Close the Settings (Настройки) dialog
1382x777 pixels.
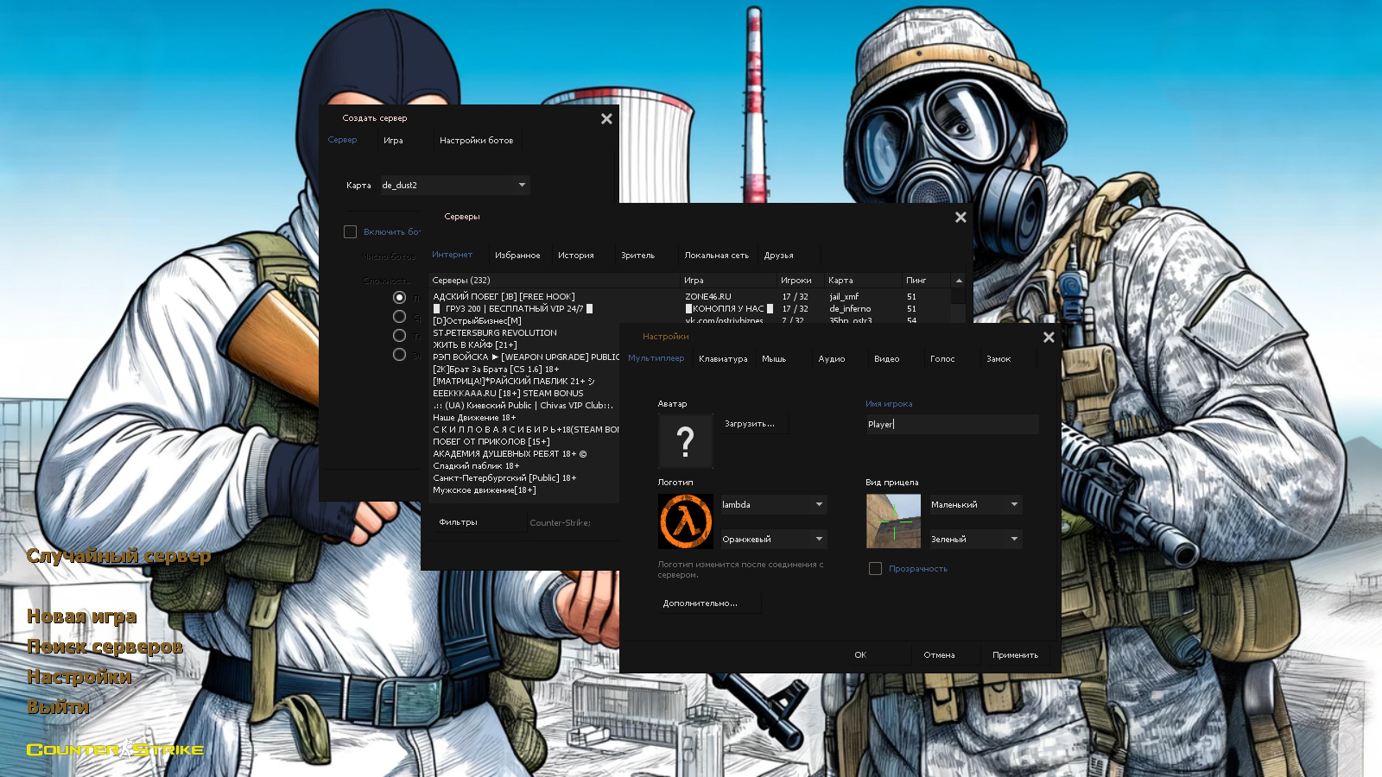coord(1049,338)
